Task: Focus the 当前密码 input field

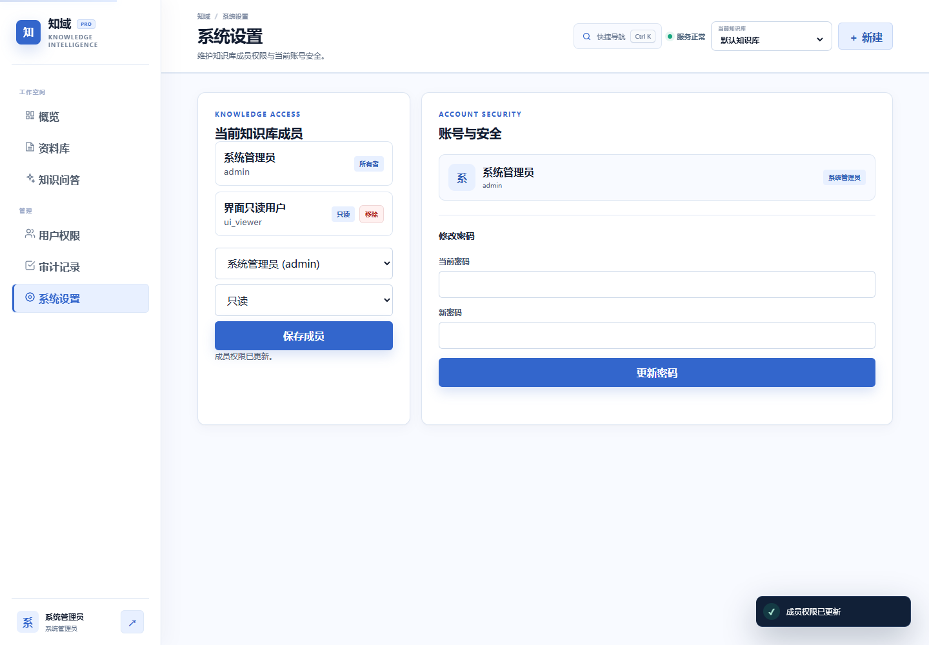Action: (x=657, y=284)
